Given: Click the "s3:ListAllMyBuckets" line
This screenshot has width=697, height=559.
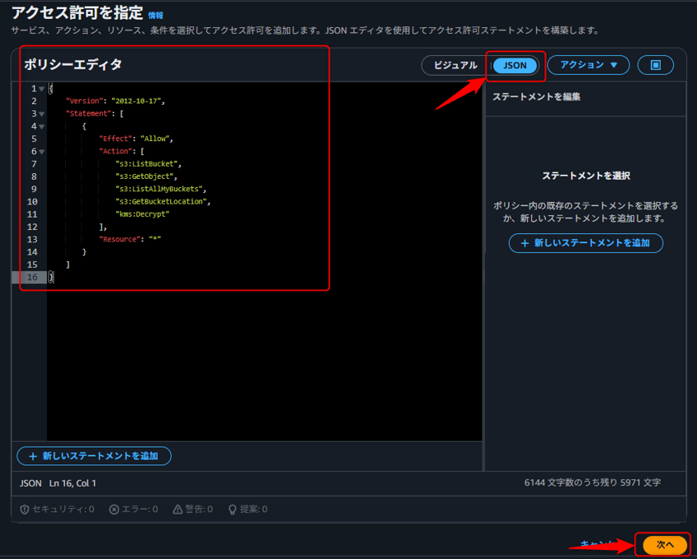Looking at the screenshot, I should [161, 189].
